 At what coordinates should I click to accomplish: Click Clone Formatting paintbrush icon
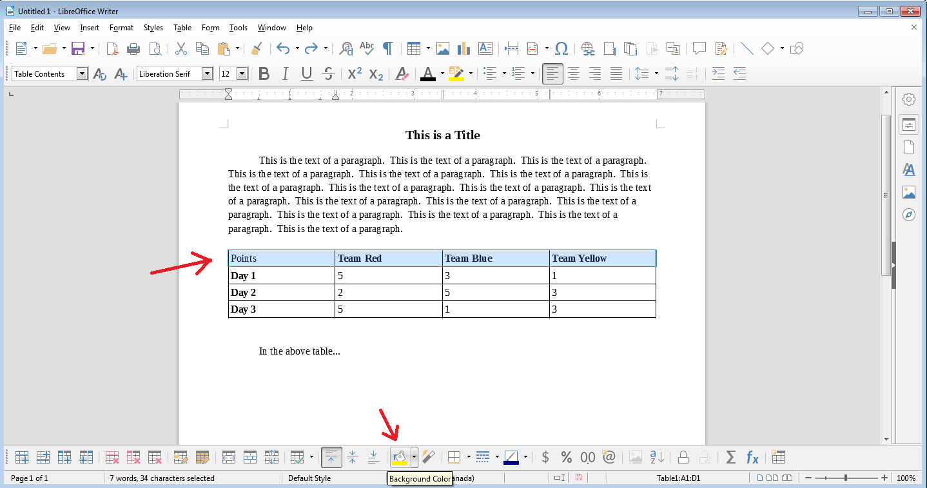(x=257, y=48)
